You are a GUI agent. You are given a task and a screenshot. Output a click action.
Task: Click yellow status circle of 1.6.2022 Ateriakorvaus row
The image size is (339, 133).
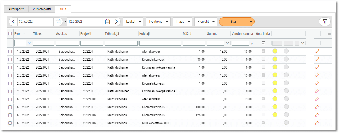[x=275, y=51]
